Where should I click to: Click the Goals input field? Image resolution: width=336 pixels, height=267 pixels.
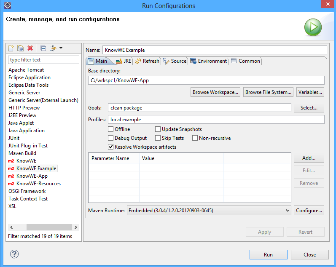(199, 108)
